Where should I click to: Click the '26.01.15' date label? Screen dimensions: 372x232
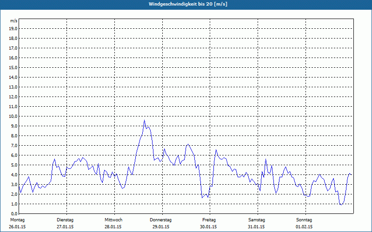[17, 227]
